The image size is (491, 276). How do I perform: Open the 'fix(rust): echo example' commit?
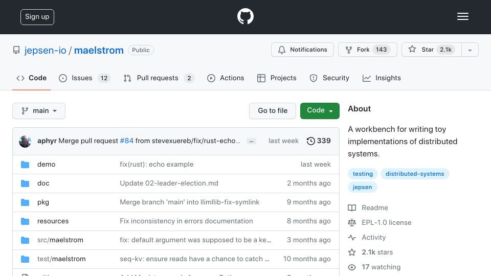[x=157, y=164]
